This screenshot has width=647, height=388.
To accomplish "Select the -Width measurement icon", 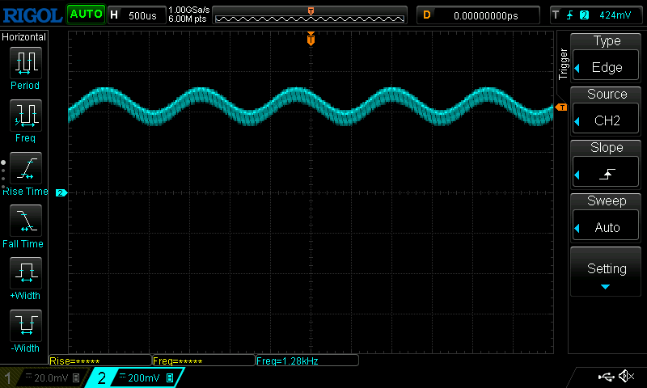I will [24, 327].
